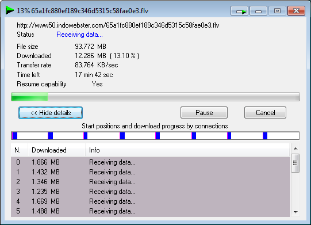Image resolution: width=311 pixels, height=225 pixels.
Task: Cancel the download
Action: tap(265, 113)
